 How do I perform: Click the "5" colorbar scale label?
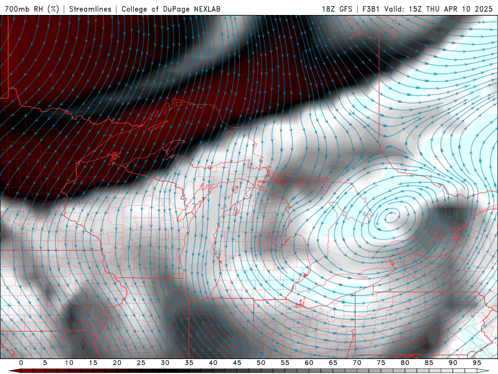(45, 363)
